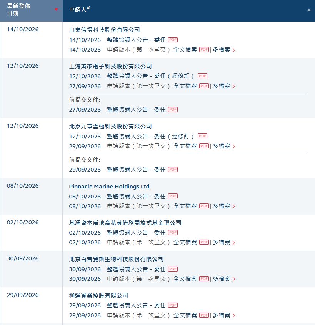Select applicant name 山東信得科技股份有限公司
This screenshot has height=325, width=315.
point(105,30)
